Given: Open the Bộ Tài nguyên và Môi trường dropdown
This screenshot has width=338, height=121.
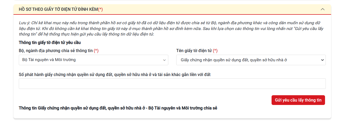Looking at the screenshot, I should [x=93, y=60].
